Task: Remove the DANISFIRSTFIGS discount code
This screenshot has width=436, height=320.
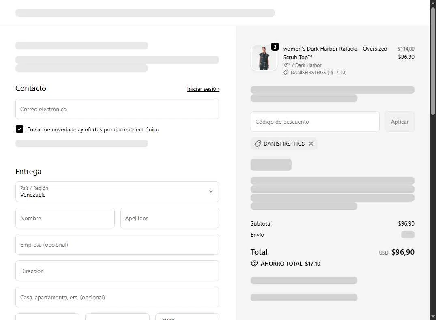Action: 311,144
